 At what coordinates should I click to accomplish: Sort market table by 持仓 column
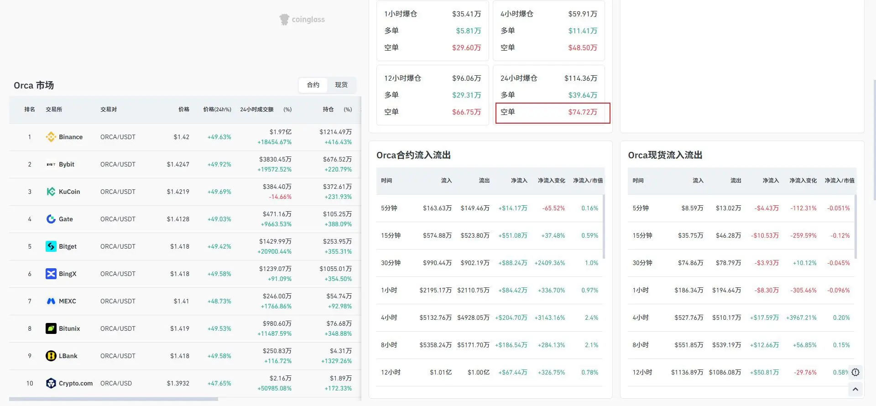point(328,109)
